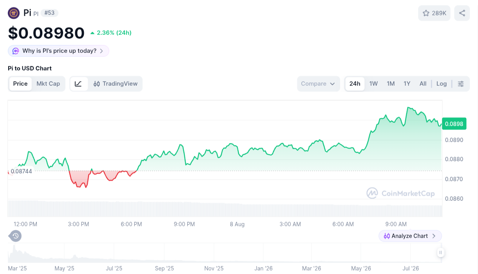Click the '12:00 PM' axis label
This screenshot has height=274, width=478.
(x=25, y=224)
